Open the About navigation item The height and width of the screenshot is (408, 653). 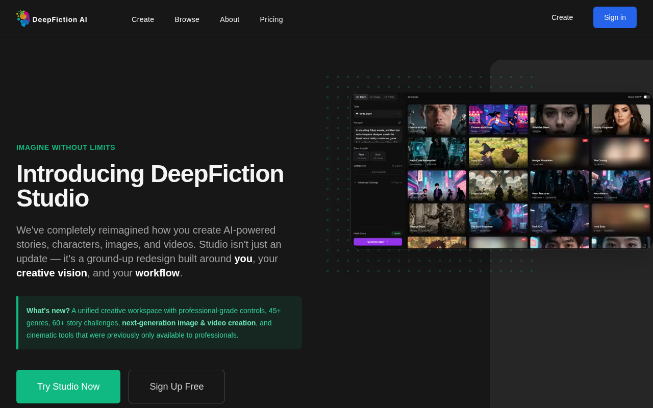[x=230, y=19]
